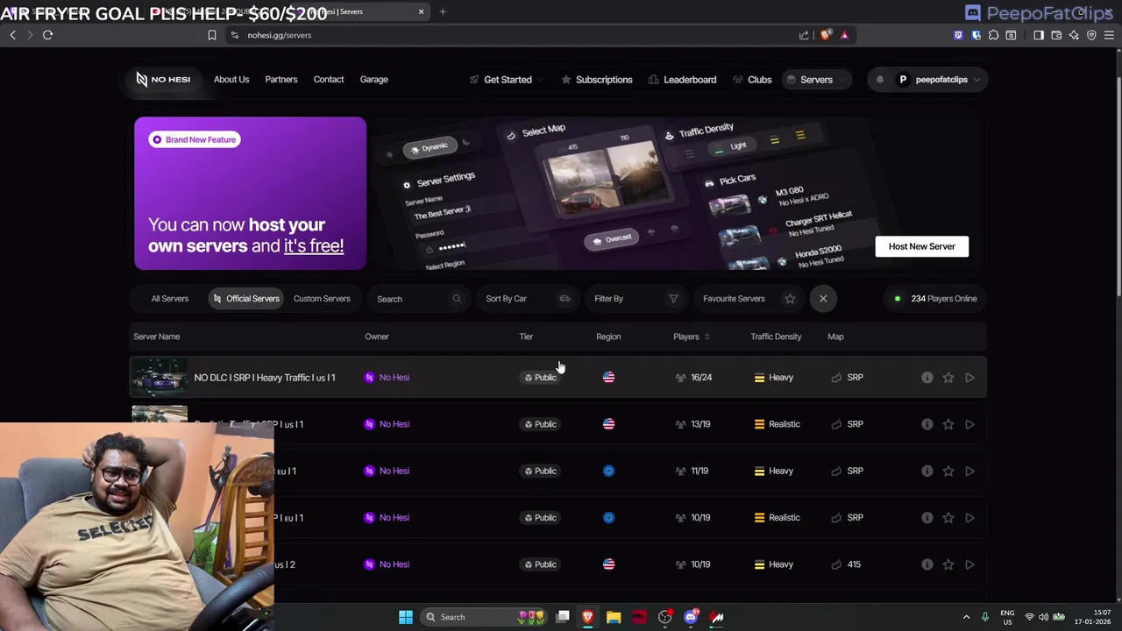Open the notifications bell icon

tap(880, 80)
